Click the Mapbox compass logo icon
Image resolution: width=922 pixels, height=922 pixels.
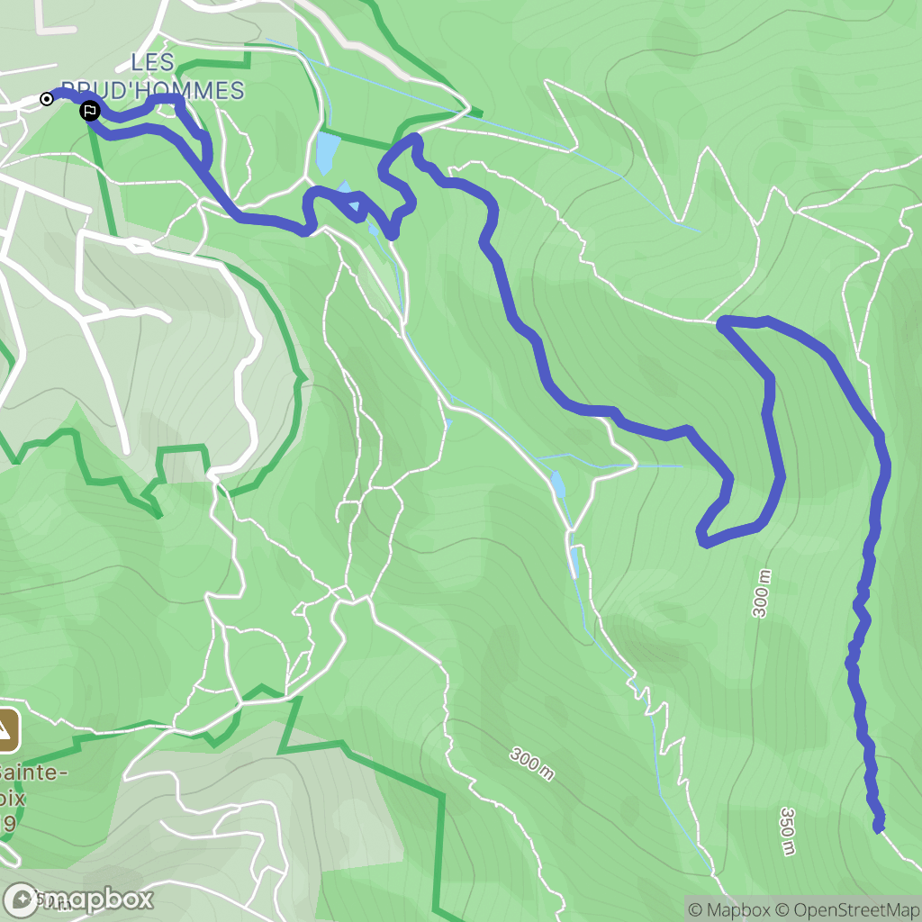[x=22, y=899]
